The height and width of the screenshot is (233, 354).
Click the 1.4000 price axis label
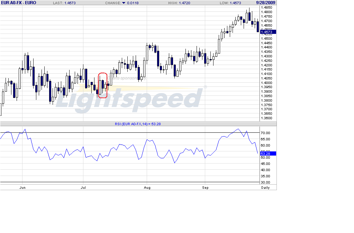click(266, 83)
